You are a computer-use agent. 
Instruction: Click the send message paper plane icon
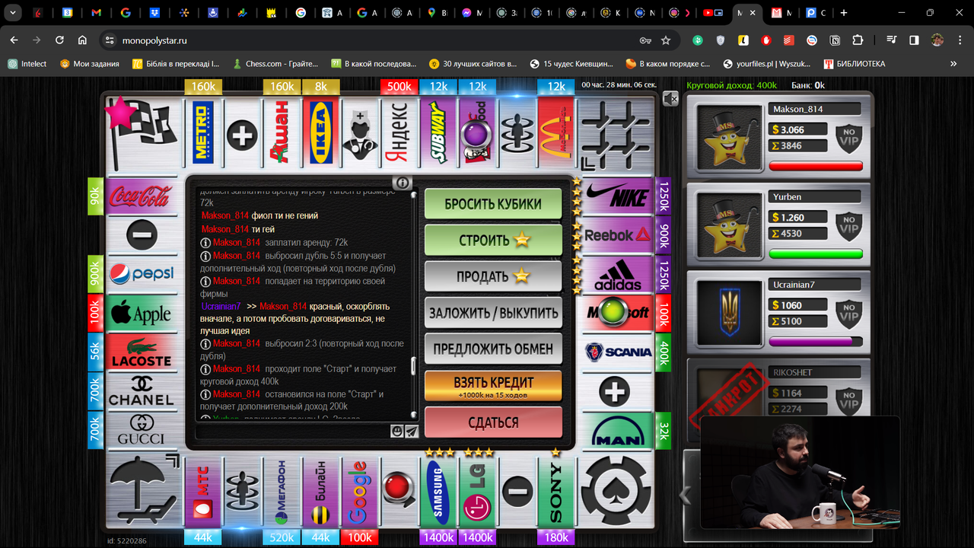point(412,432)
